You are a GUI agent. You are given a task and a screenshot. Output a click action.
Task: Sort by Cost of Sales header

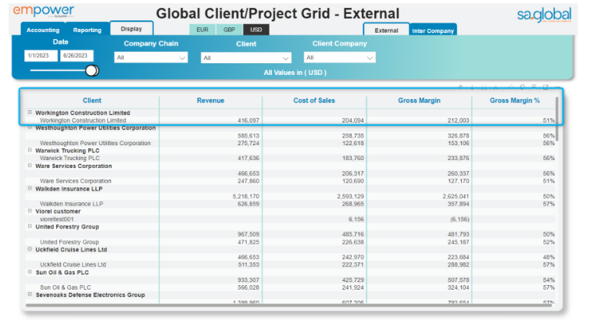point(314,100)
